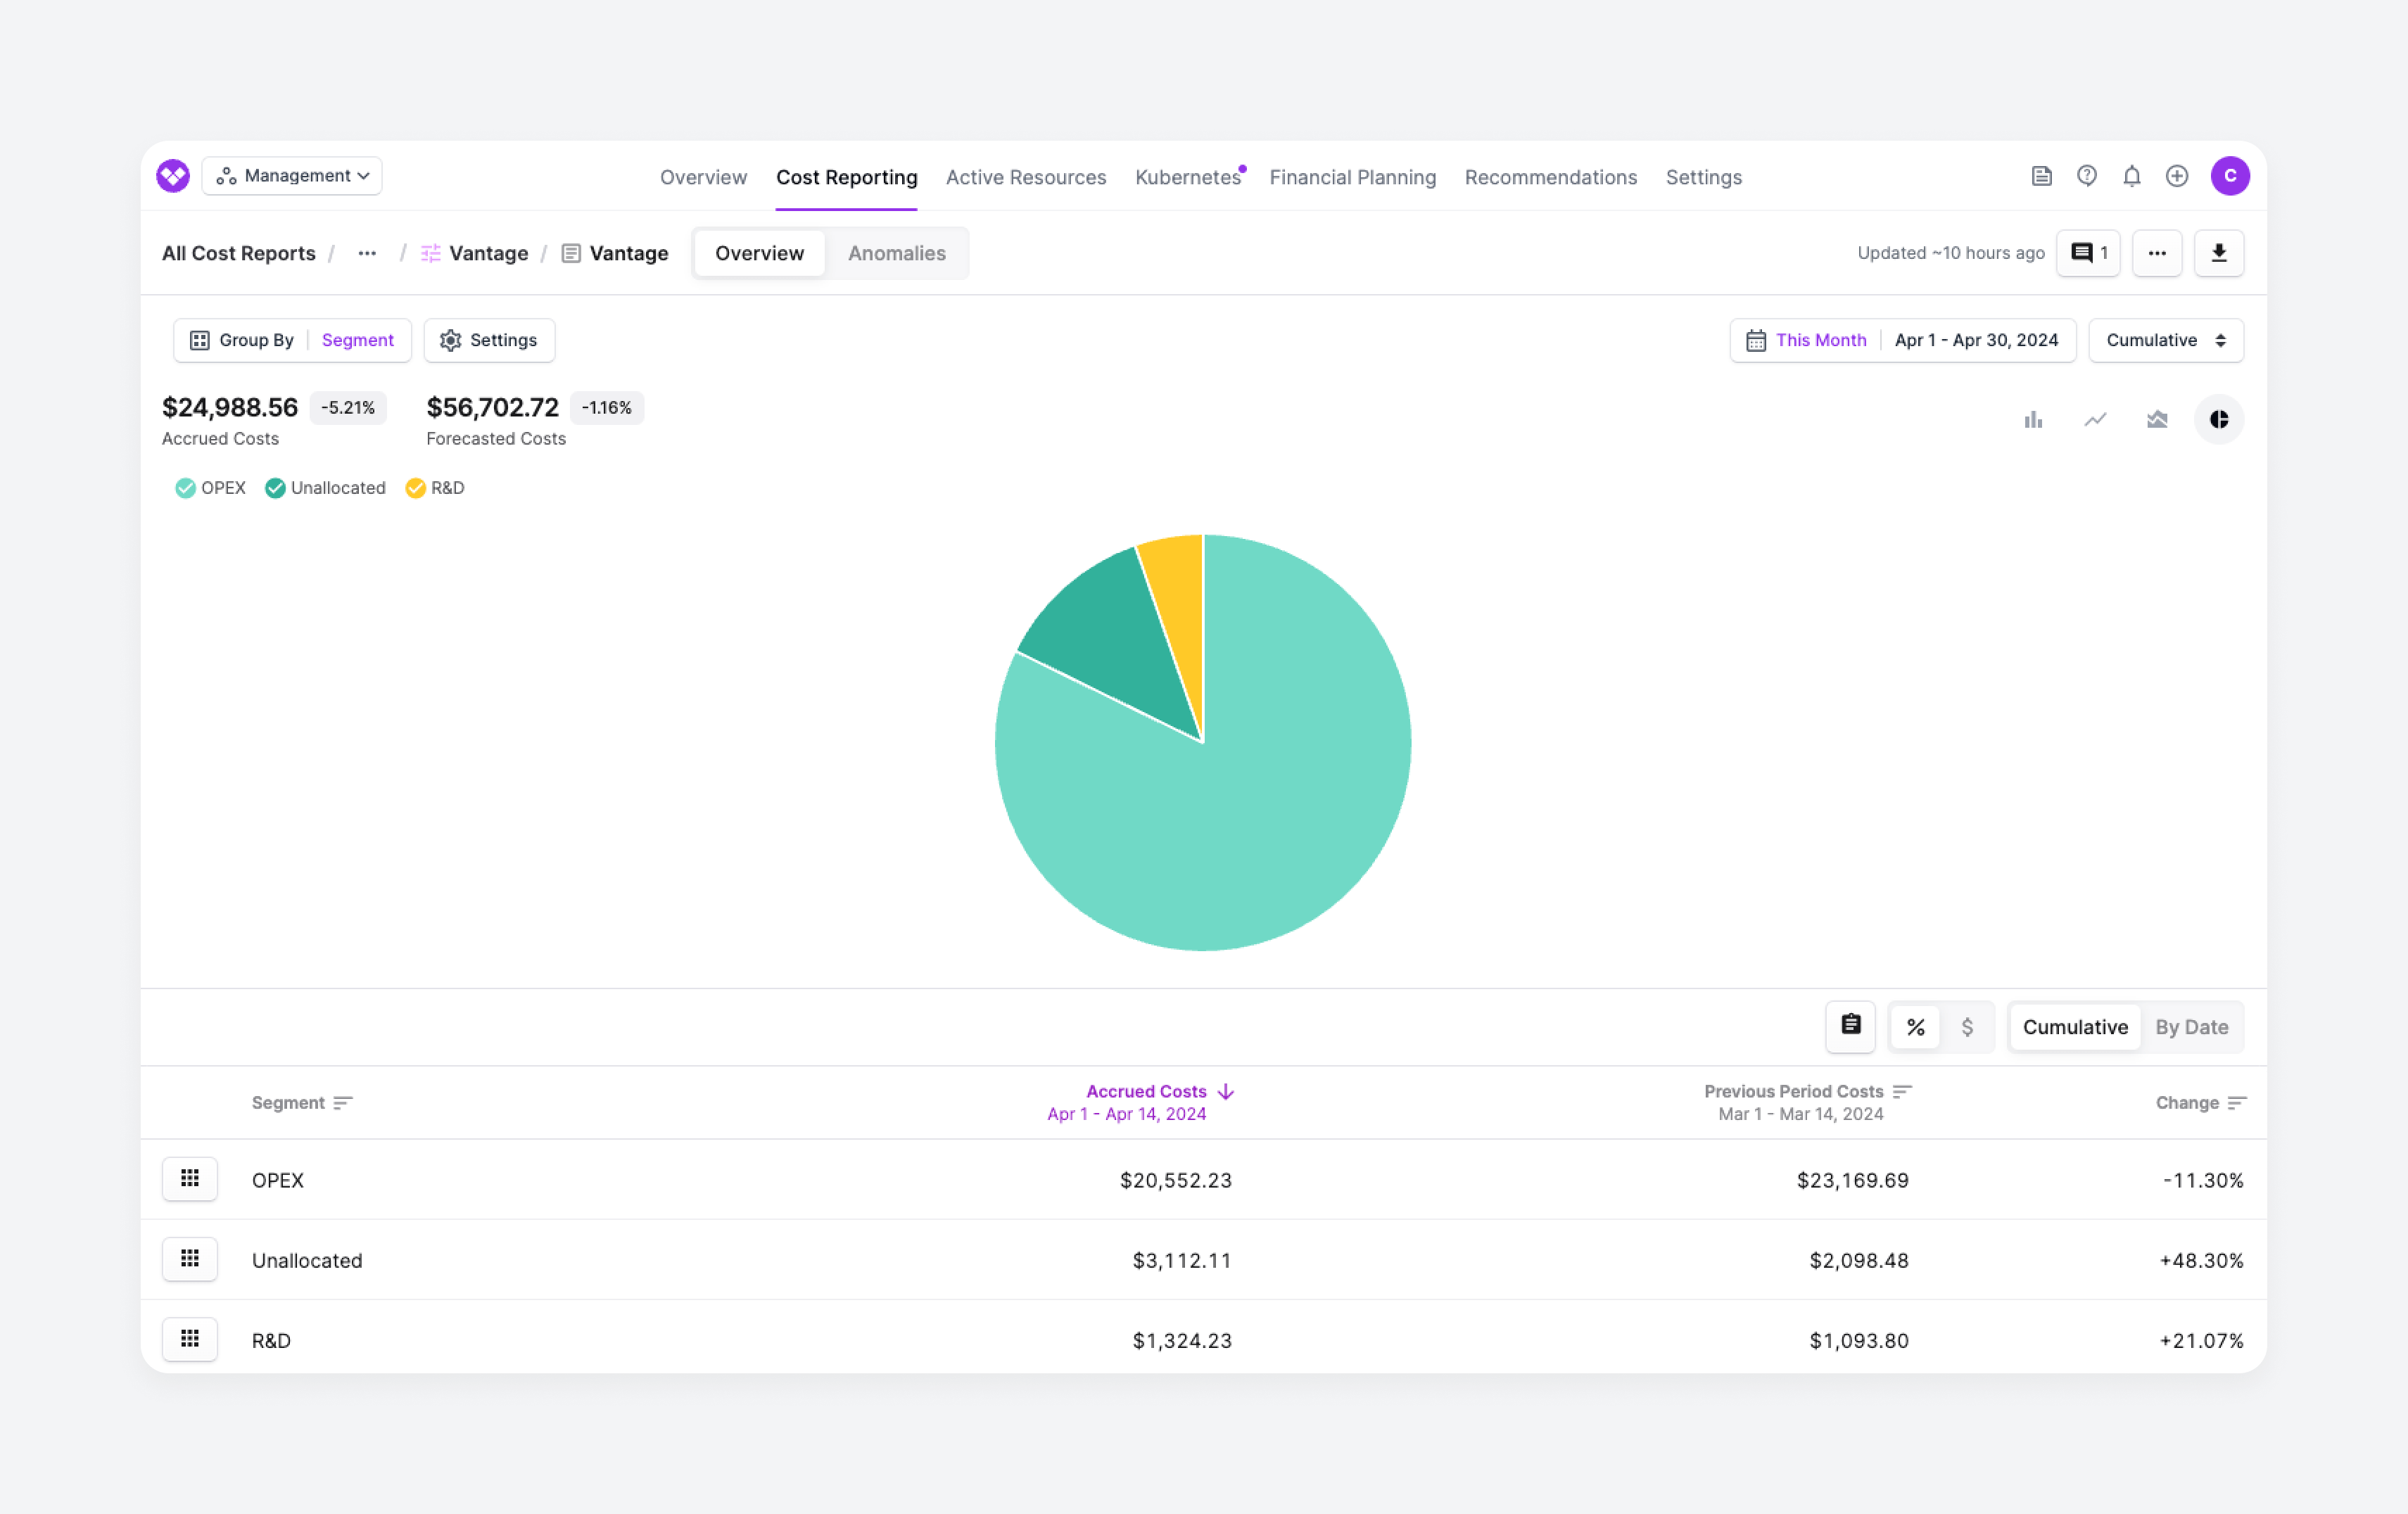Image resolution: width=2408 pixels, height=1514 pixels.
Task: Switch to the Anomalies tab
Action: point(897,253)
